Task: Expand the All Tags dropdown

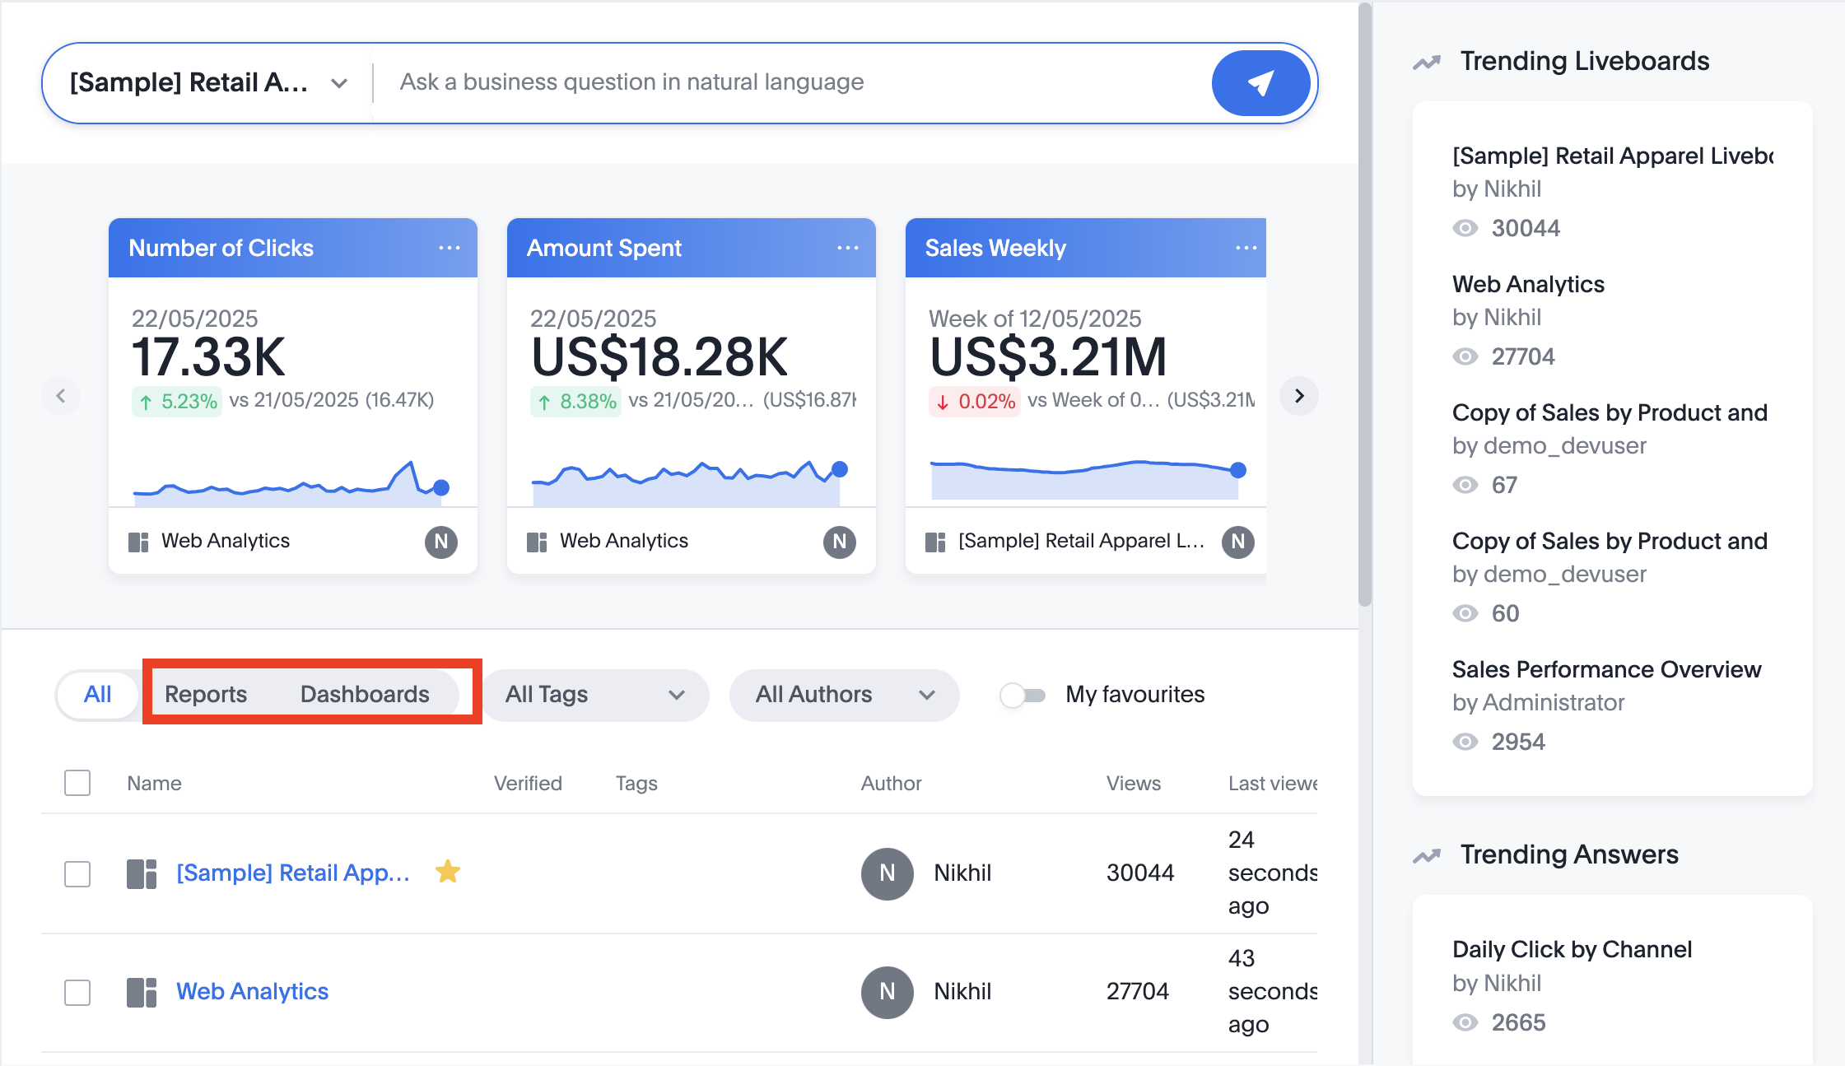Action: click(594, 695)
